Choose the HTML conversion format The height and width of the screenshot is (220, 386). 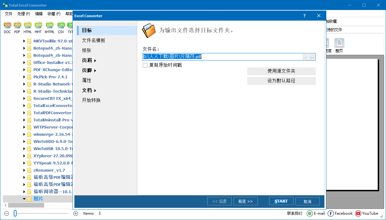(28, 26)
